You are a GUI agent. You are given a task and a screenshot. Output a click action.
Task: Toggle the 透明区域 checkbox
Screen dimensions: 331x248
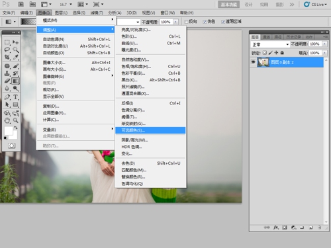point(223,22)
